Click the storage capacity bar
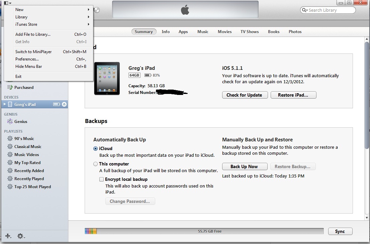The image size is (370, 244). pos(204,231)
